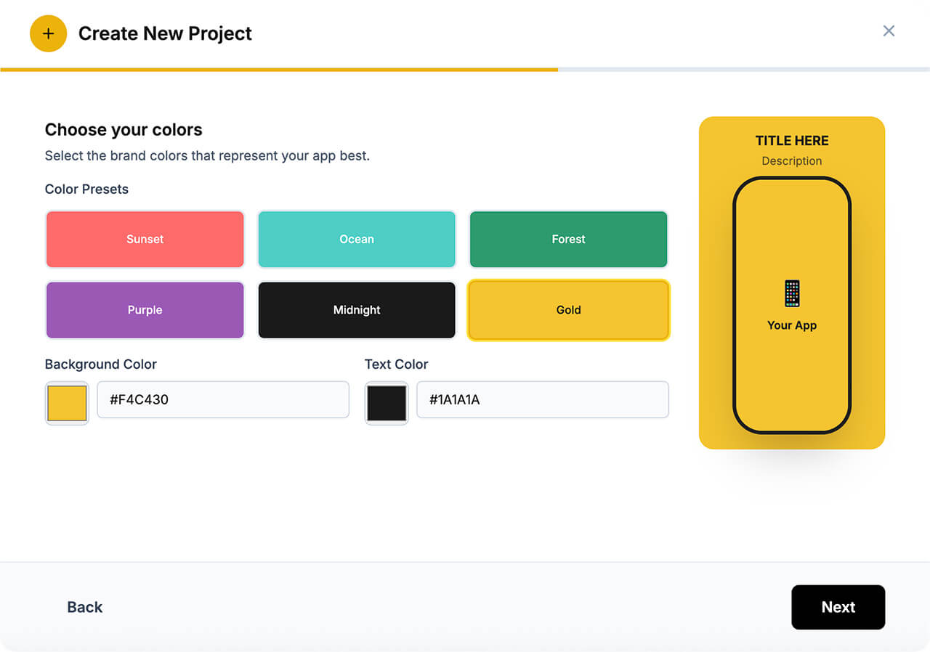Image resolution: width=930 pixels, height=652 pixels.
Task: Click the yellow plus icon in header
Action: tap(48, 33)
